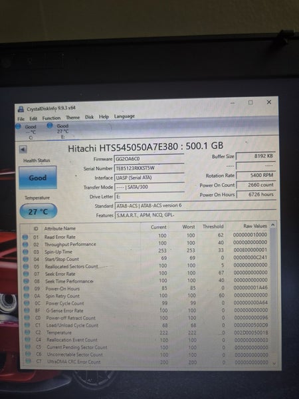The image size is (299, 399).
Task: Click the Transfer Mode field SATA/300
Action: coord(149,187)
